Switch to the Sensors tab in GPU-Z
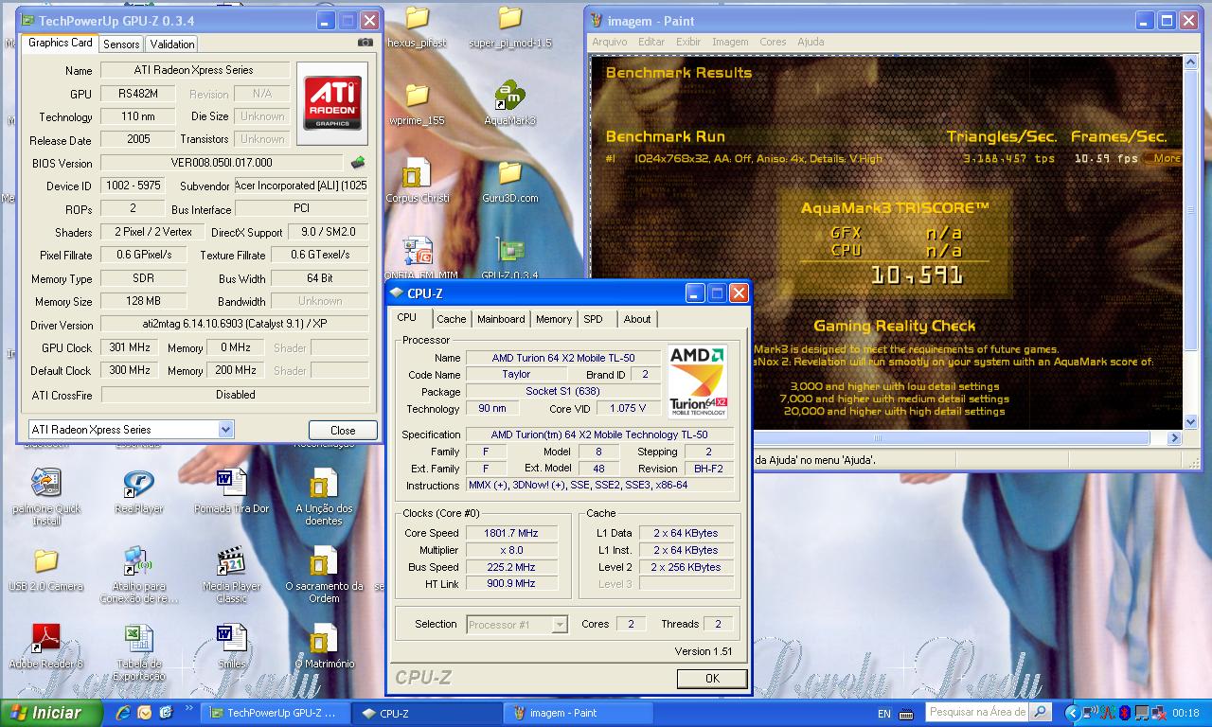The height and width of the screenshot is (727, 1212). click(x=121, y=44)
